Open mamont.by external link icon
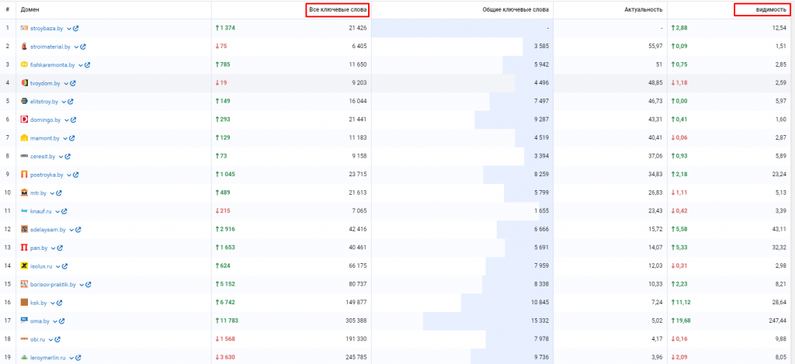 tap(72, 138)
